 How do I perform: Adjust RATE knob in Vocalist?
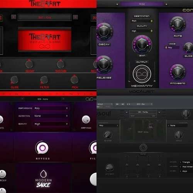point(178,24)
